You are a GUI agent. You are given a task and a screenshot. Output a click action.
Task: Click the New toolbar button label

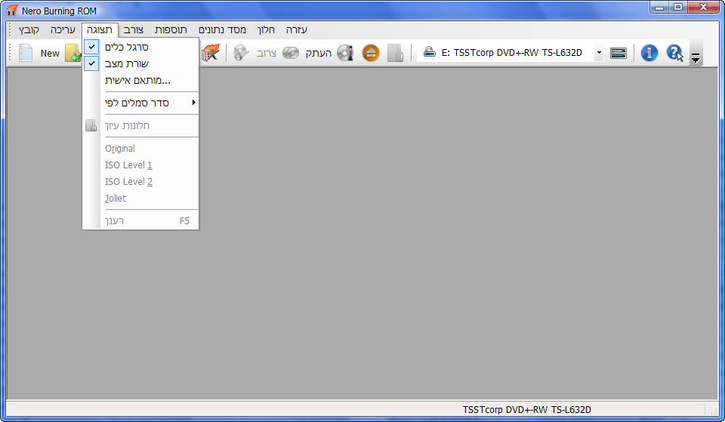point(50,53)
